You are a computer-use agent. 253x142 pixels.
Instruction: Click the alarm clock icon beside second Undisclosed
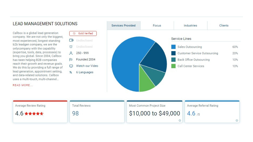tap(71, 46)
